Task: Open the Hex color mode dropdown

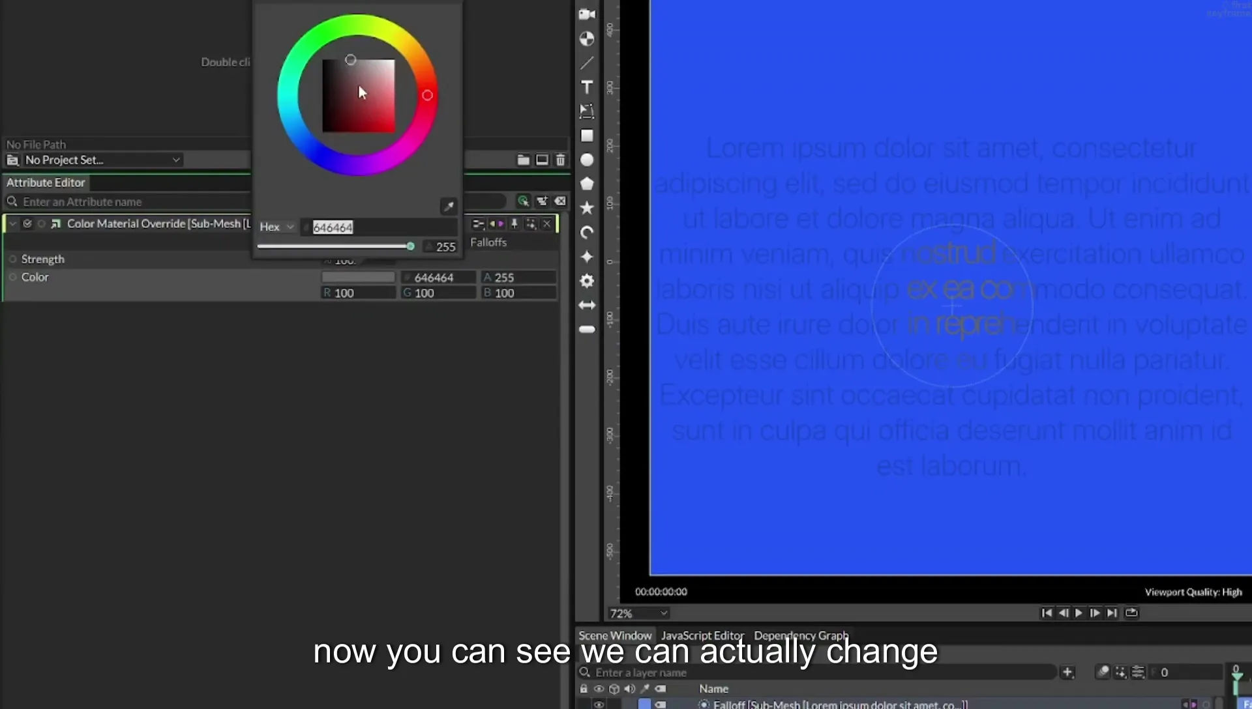Action: pyautogui.click(x=276, y=227)
